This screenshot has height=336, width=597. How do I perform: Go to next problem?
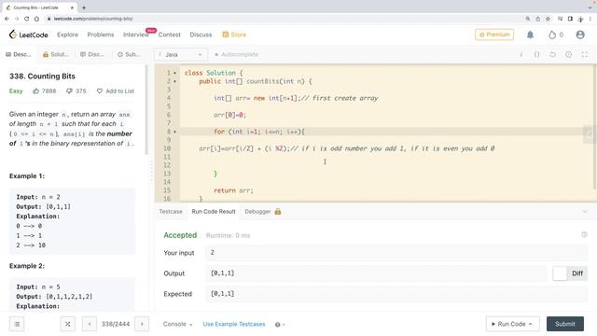(x=142, y=324)
